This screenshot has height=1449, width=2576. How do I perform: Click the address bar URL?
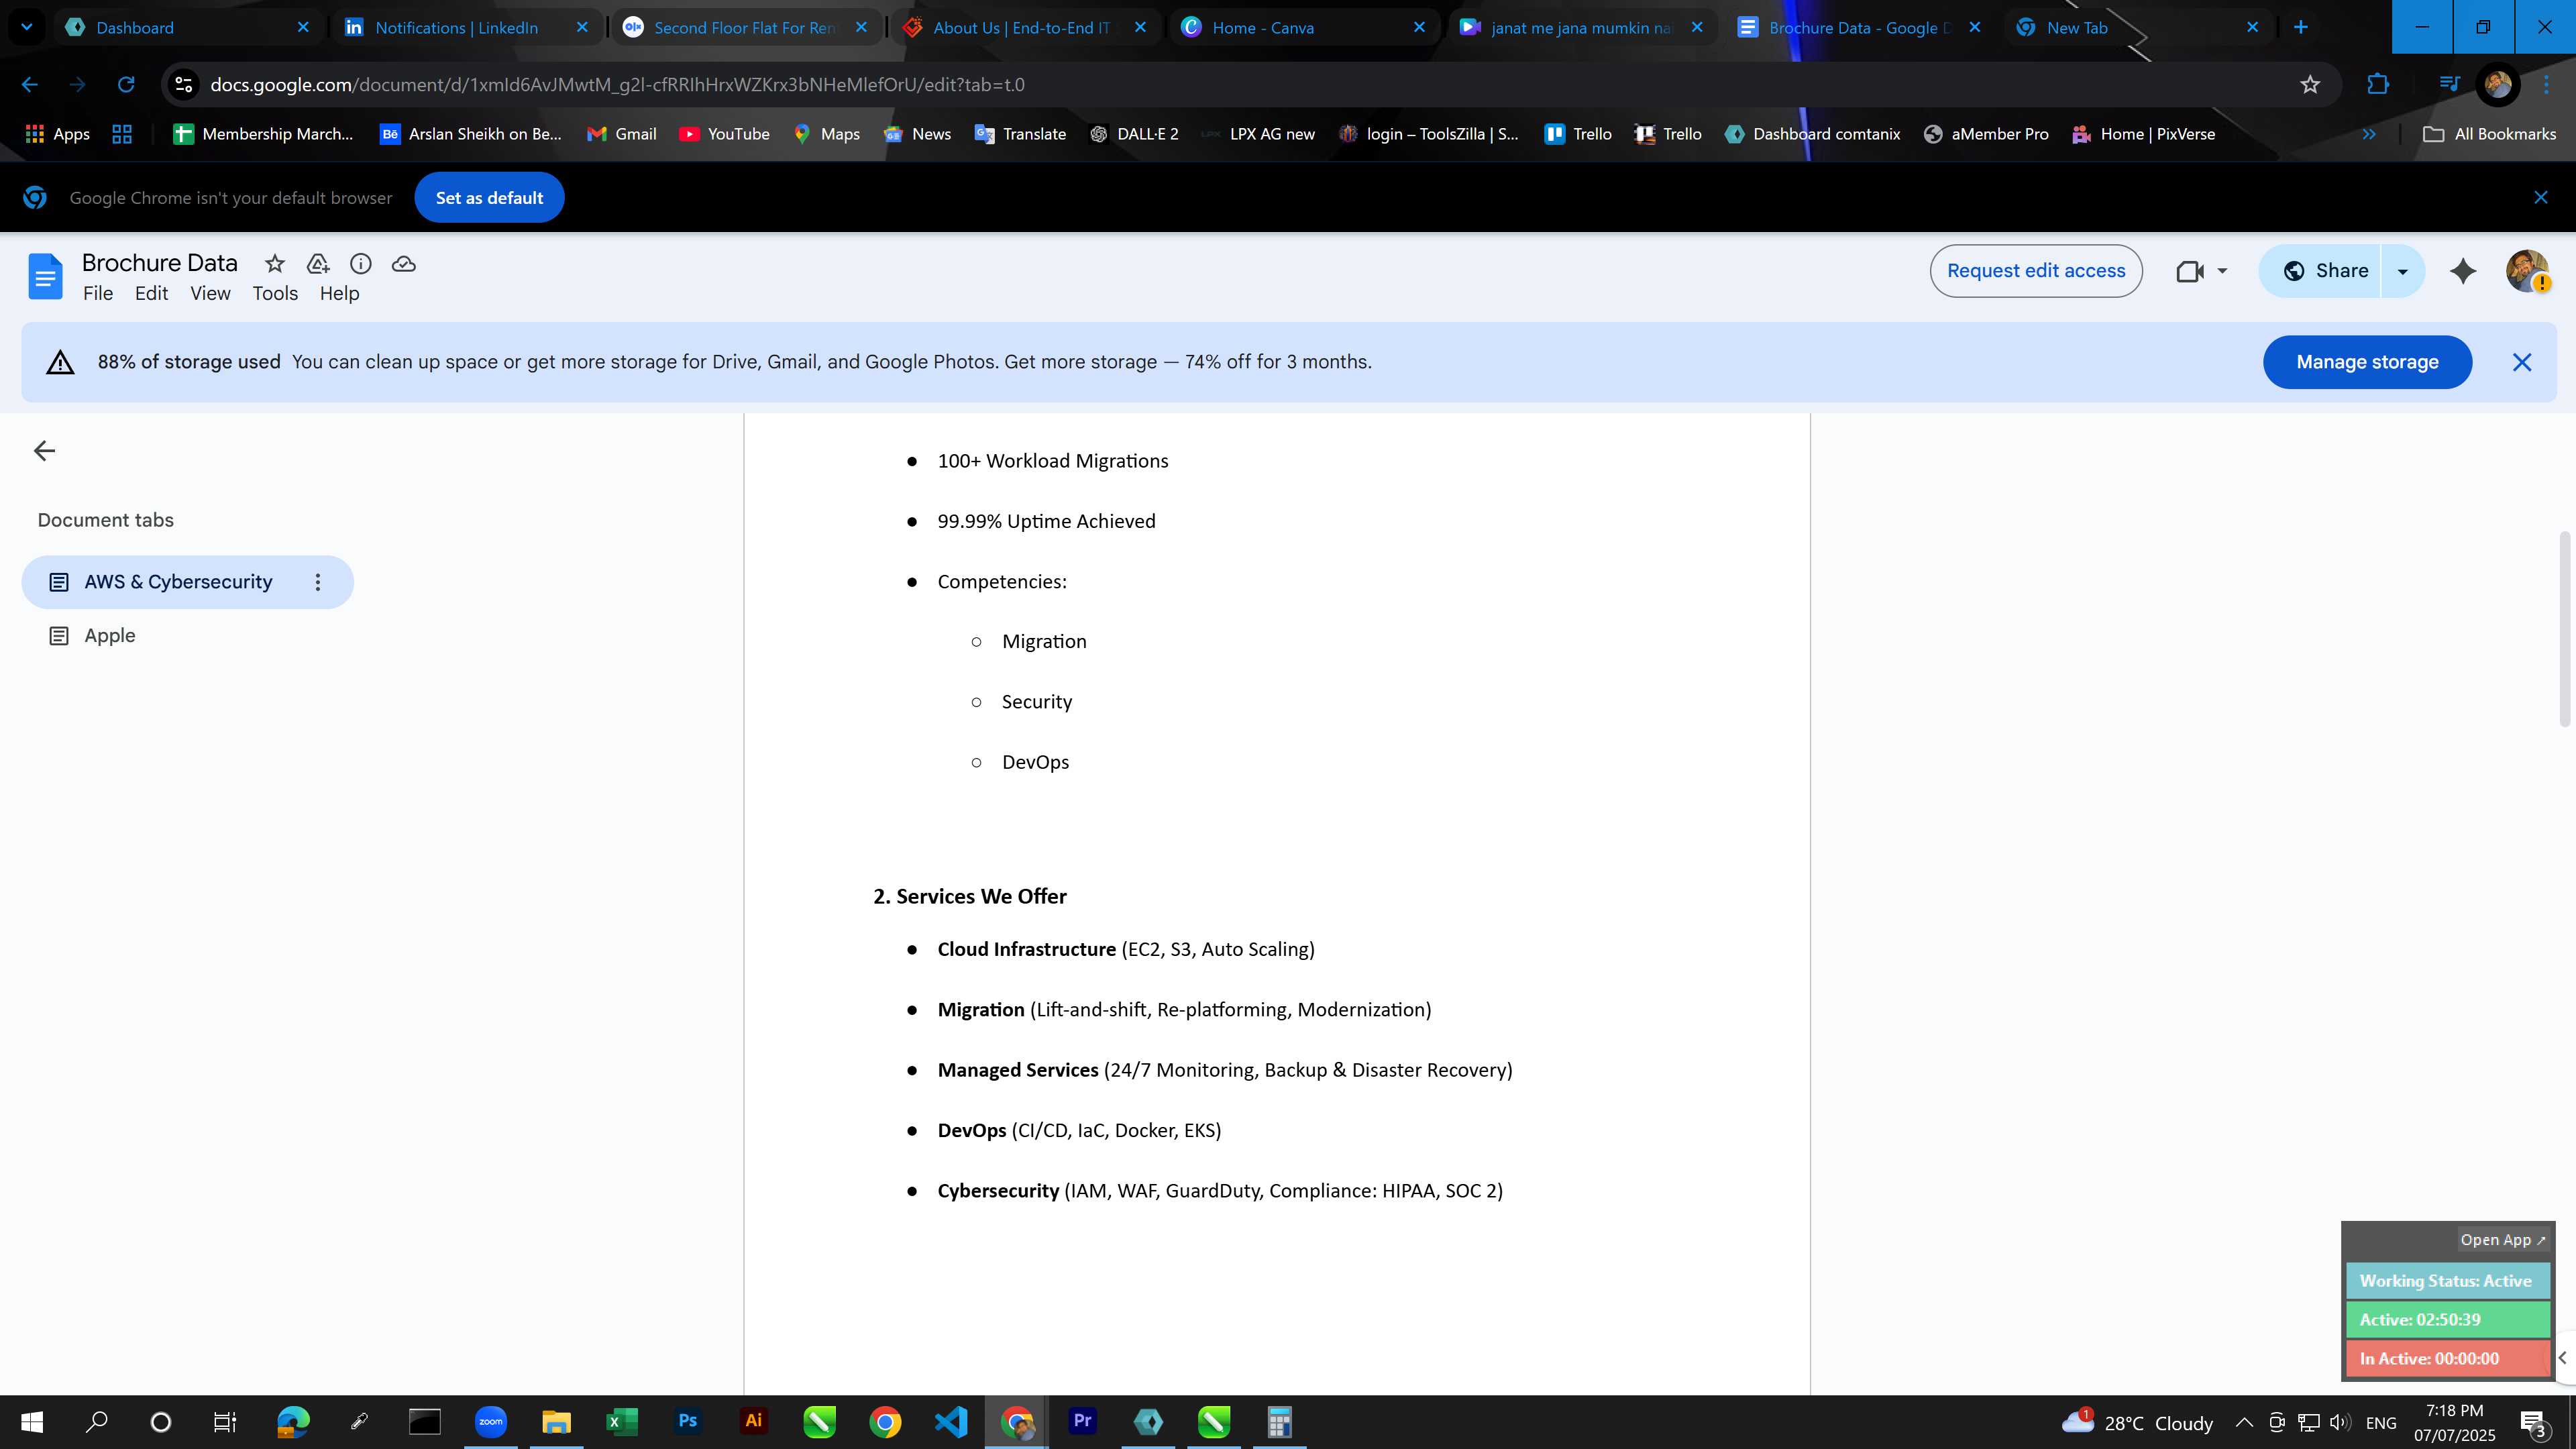click(x=617, y=85)
